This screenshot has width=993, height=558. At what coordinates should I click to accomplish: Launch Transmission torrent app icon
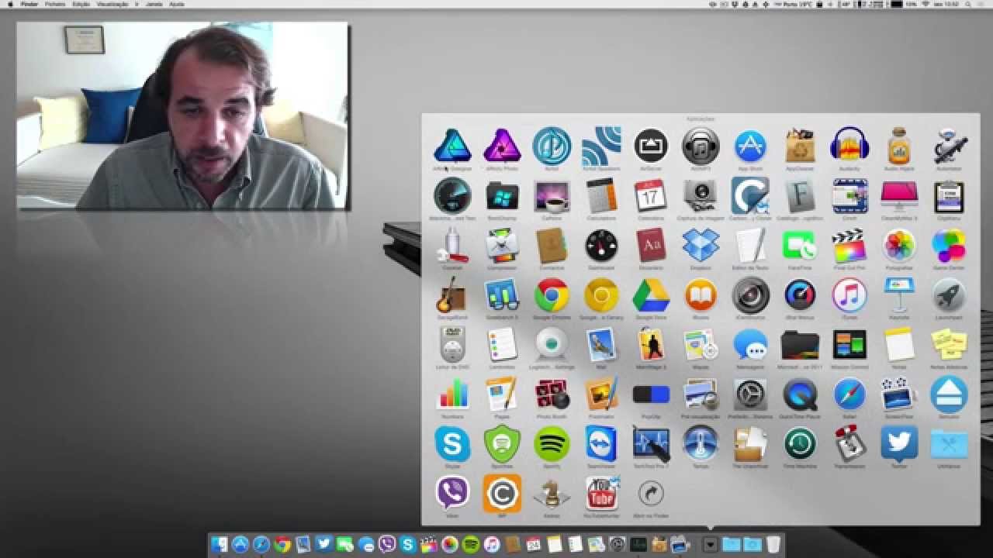[849, 444]
